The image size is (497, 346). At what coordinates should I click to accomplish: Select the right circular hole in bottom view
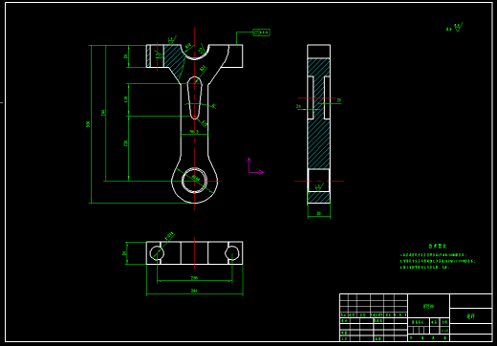pos(232,253)
